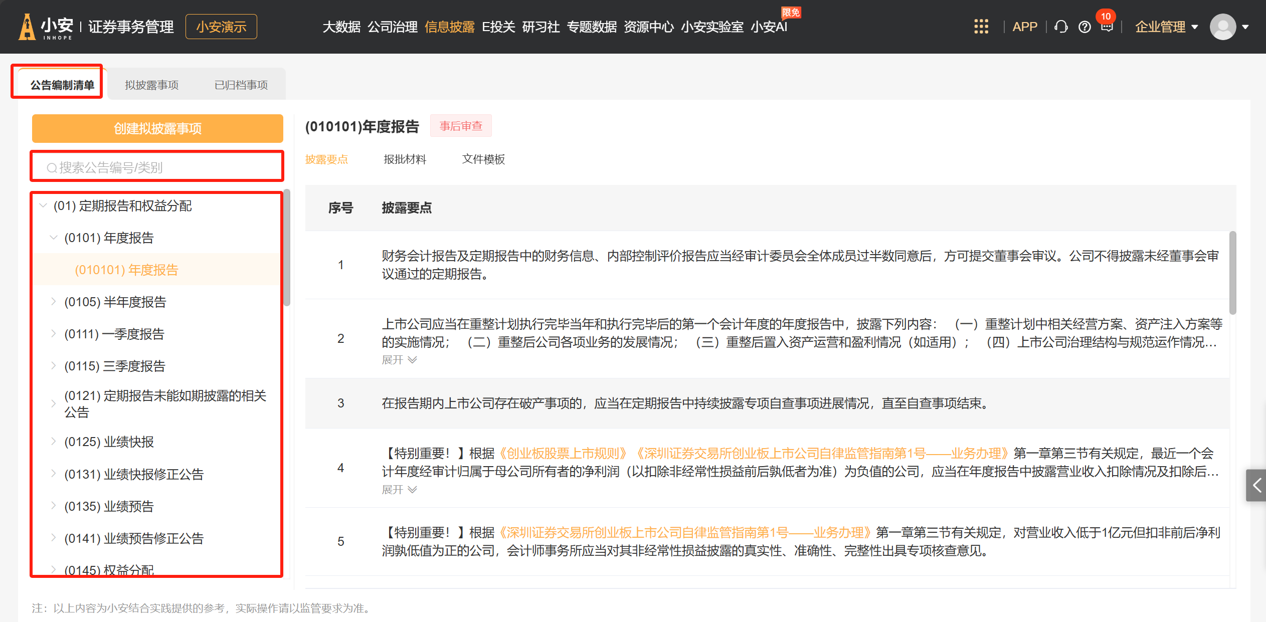Screen dimensions: 1266x622
Task: Click the user avatar icon
Action: [1222, 27]
